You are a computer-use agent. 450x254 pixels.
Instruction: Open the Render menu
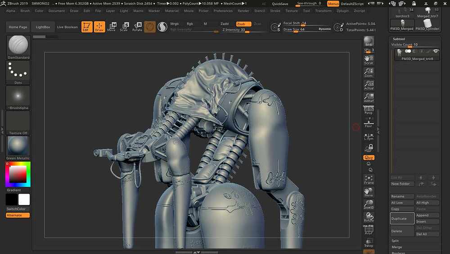(243, 11)
